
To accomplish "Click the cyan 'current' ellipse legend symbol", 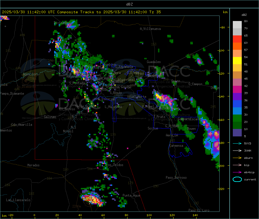I will [x=237, y=179].
